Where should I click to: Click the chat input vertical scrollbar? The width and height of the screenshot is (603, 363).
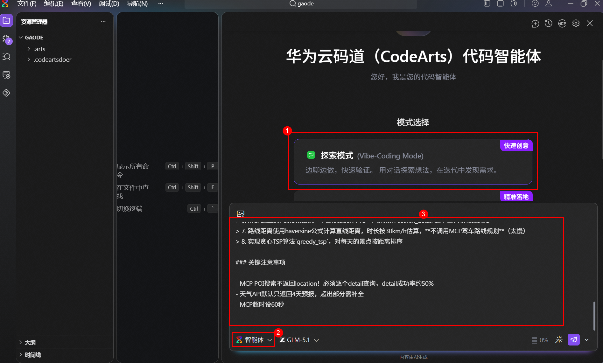pyautogui.click(x=594, y=316)
